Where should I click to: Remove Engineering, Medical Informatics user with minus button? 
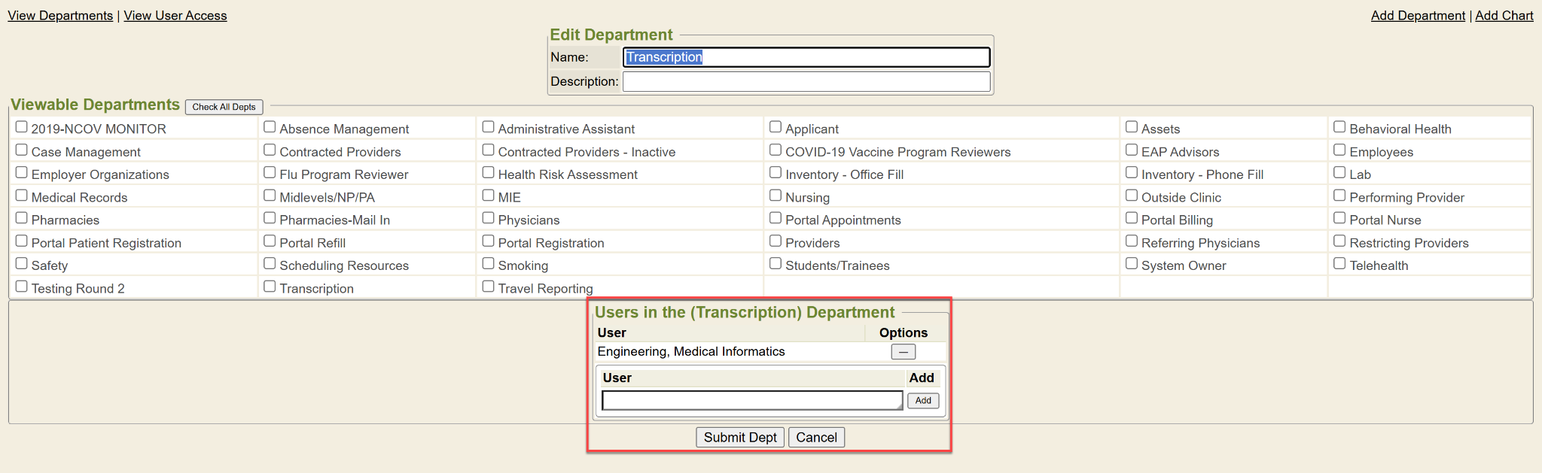[903, 352]
